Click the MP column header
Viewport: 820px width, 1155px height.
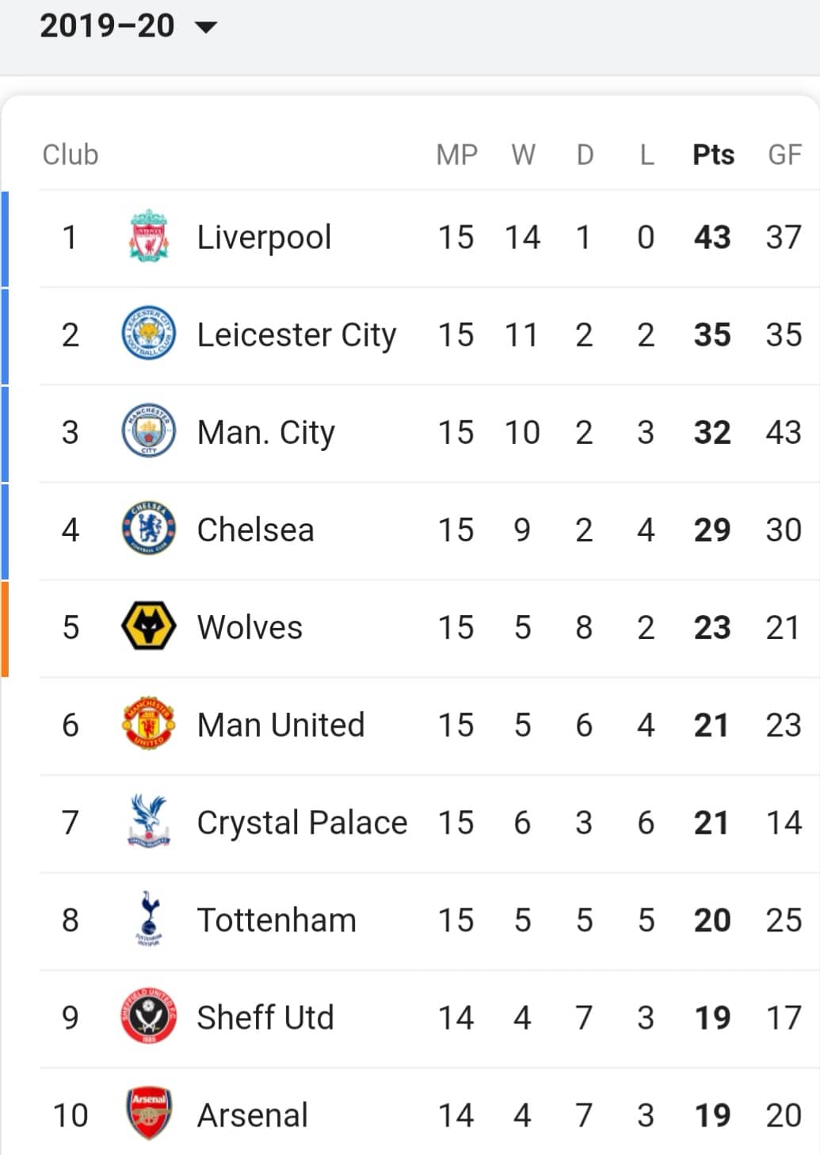coord(456,155)
